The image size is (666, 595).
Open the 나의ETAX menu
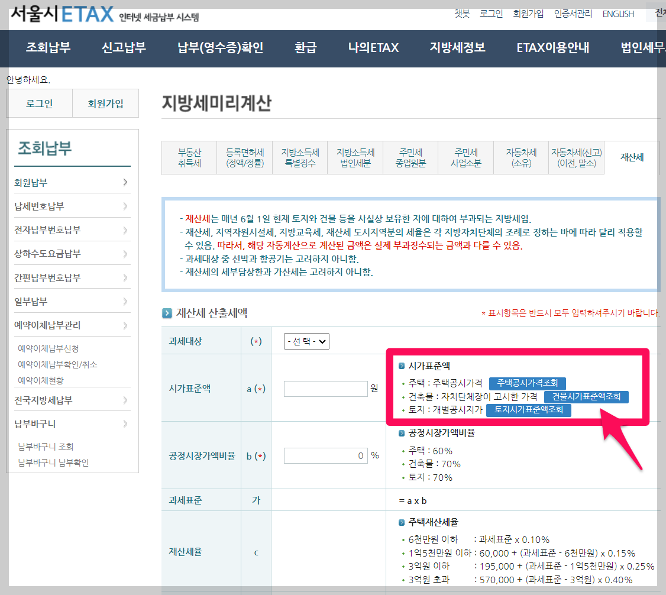(372, 48)
